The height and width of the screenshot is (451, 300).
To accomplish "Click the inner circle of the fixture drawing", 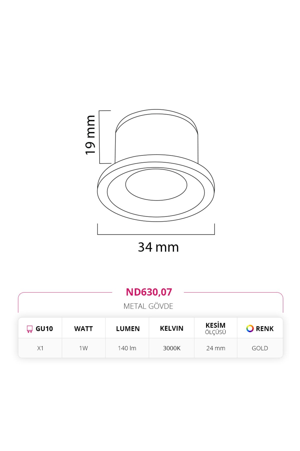I will [x=156, y=185].
